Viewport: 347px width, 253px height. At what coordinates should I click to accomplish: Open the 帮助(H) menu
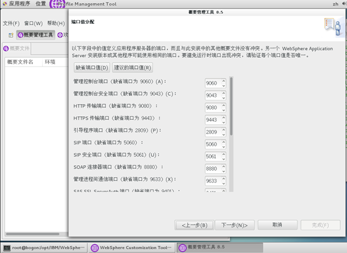pyautogui.click(x=56, y=23)
